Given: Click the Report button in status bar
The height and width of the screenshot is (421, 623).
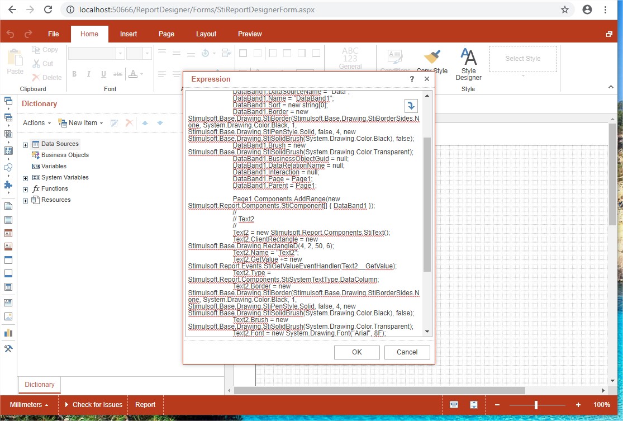Looking at the screenshot, I should click(145, 405).
